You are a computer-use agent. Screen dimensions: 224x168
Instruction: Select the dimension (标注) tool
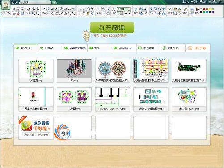pyautogui.click(x=98, y=11)
